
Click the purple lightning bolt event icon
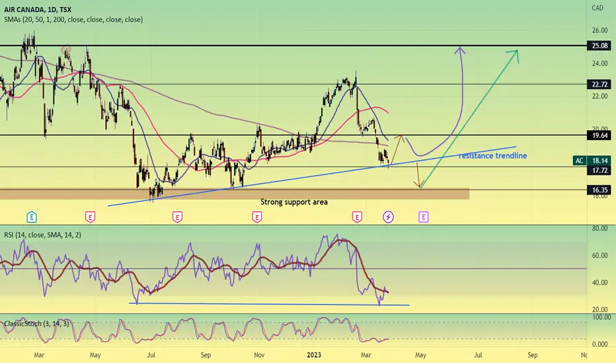(388, 216)
